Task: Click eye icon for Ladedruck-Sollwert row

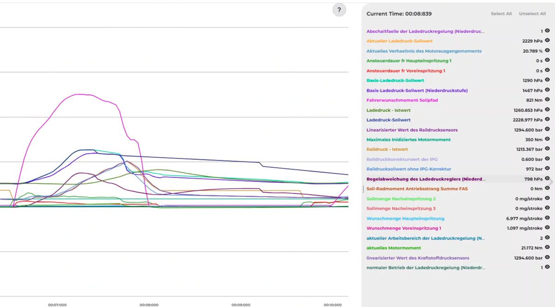Action: (x=547, y=120)
